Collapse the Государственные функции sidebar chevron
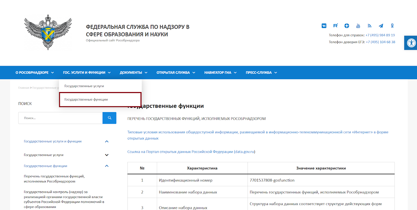The image size is (417, 210). (x=107, y=166)
